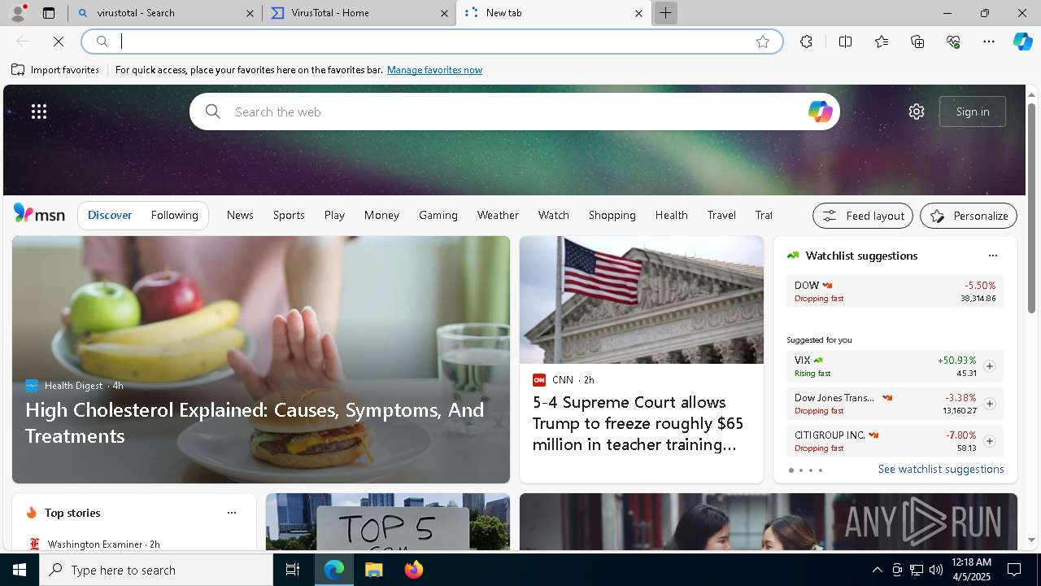Open the MSN app launcher grid
The image size is (1041, 586).
tap(39, 112)
